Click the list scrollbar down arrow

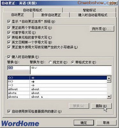109,97
